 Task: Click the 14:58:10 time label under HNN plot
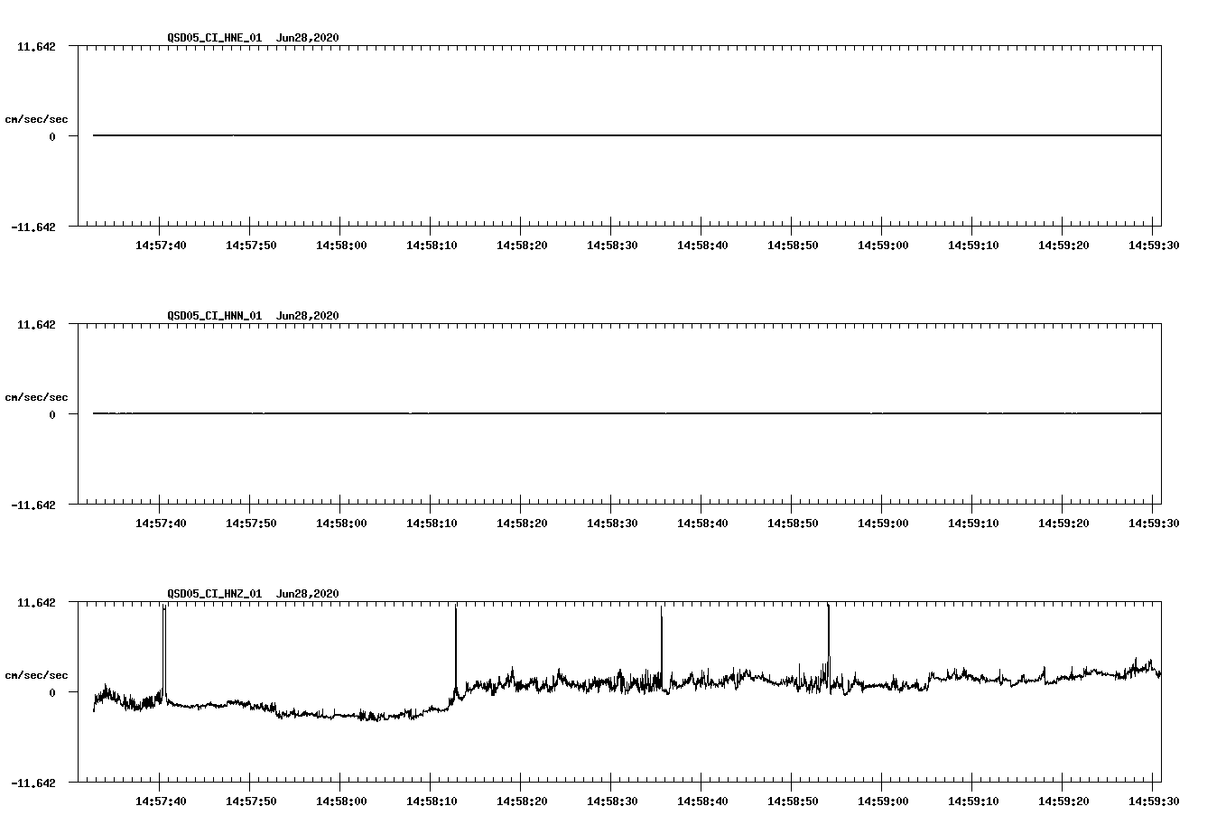[x=432, y=523]
